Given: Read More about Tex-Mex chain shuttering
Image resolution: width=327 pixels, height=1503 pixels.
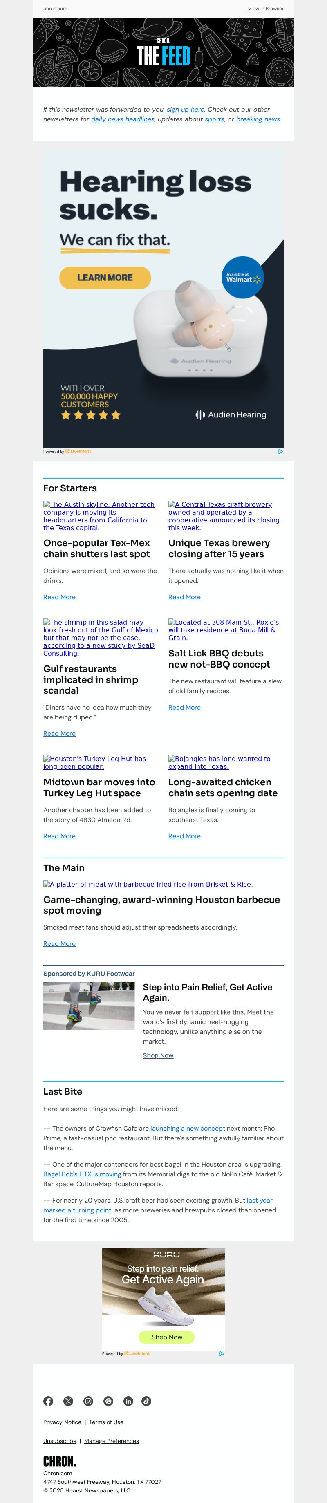Looking at the screenshot, I should 59,597.
